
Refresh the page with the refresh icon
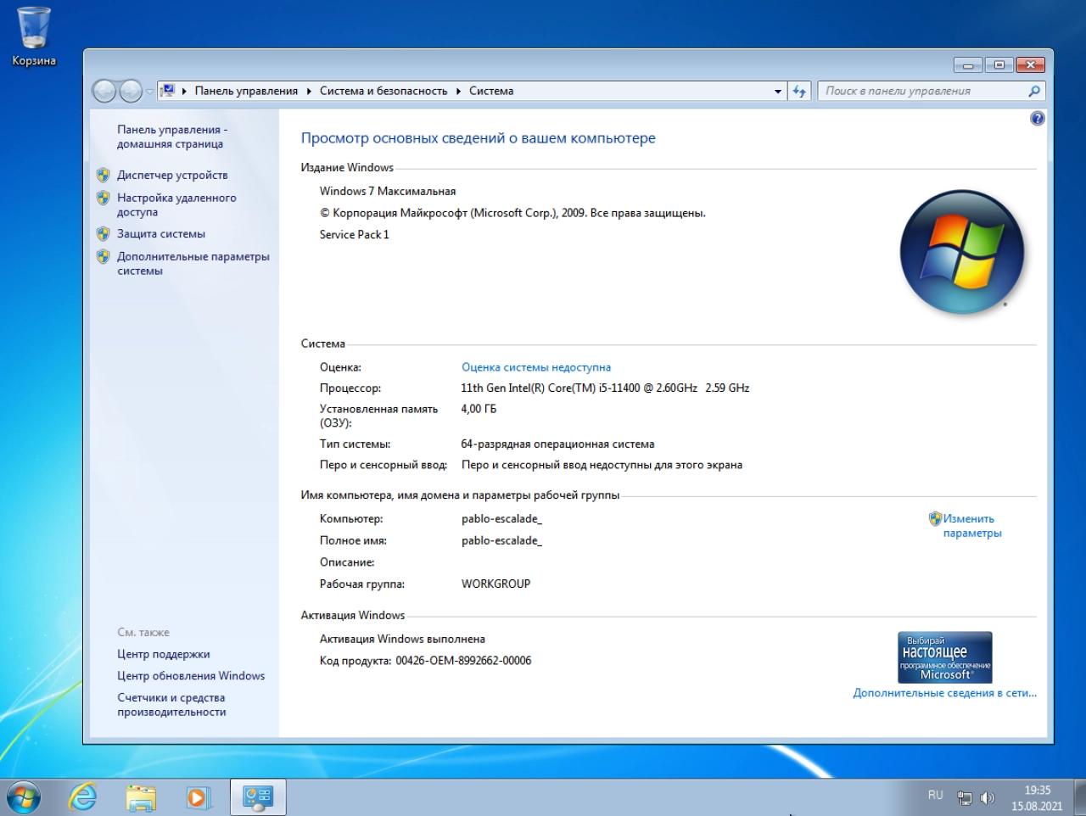pos(799,92)
